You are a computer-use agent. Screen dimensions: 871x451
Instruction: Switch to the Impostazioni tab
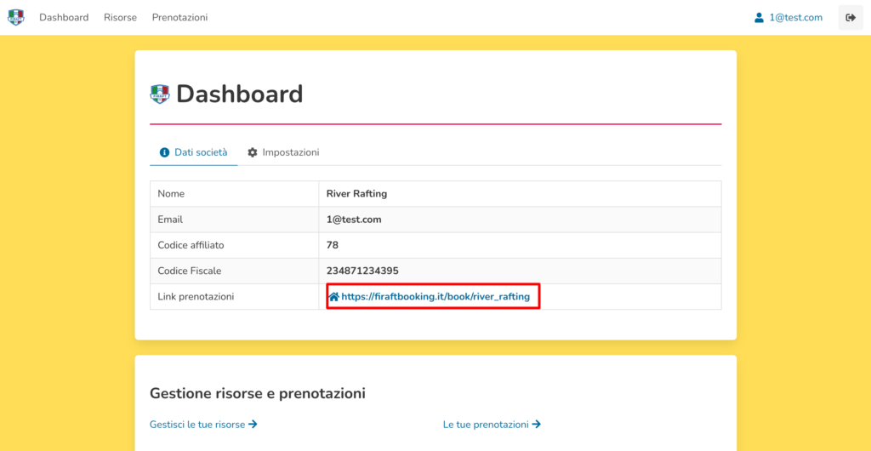290,152
